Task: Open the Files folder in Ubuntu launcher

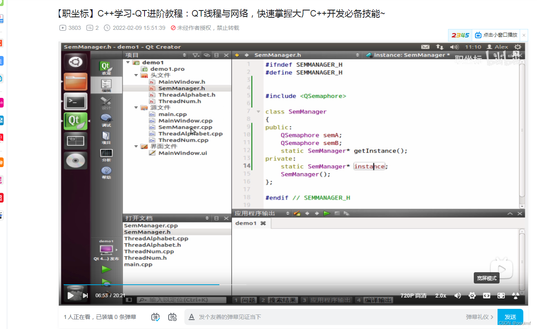Action: pos(76,82)
